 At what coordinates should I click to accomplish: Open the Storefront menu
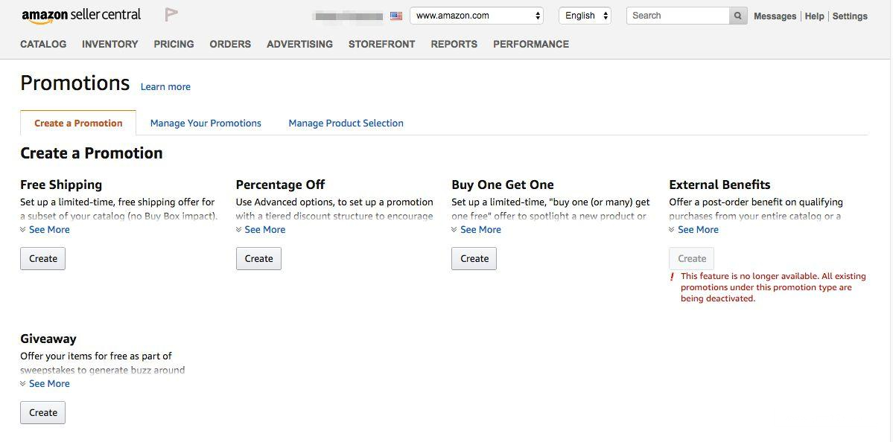tap(381, 45)
